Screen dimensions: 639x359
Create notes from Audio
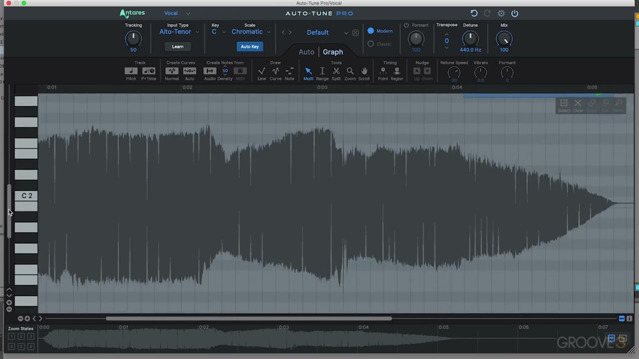click(x=210, y=71)
